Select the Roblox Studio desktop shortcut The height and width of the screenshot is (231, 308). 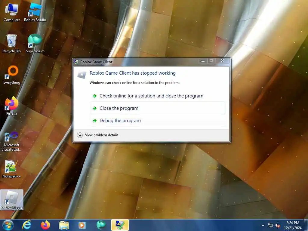[x=35, y=12]
